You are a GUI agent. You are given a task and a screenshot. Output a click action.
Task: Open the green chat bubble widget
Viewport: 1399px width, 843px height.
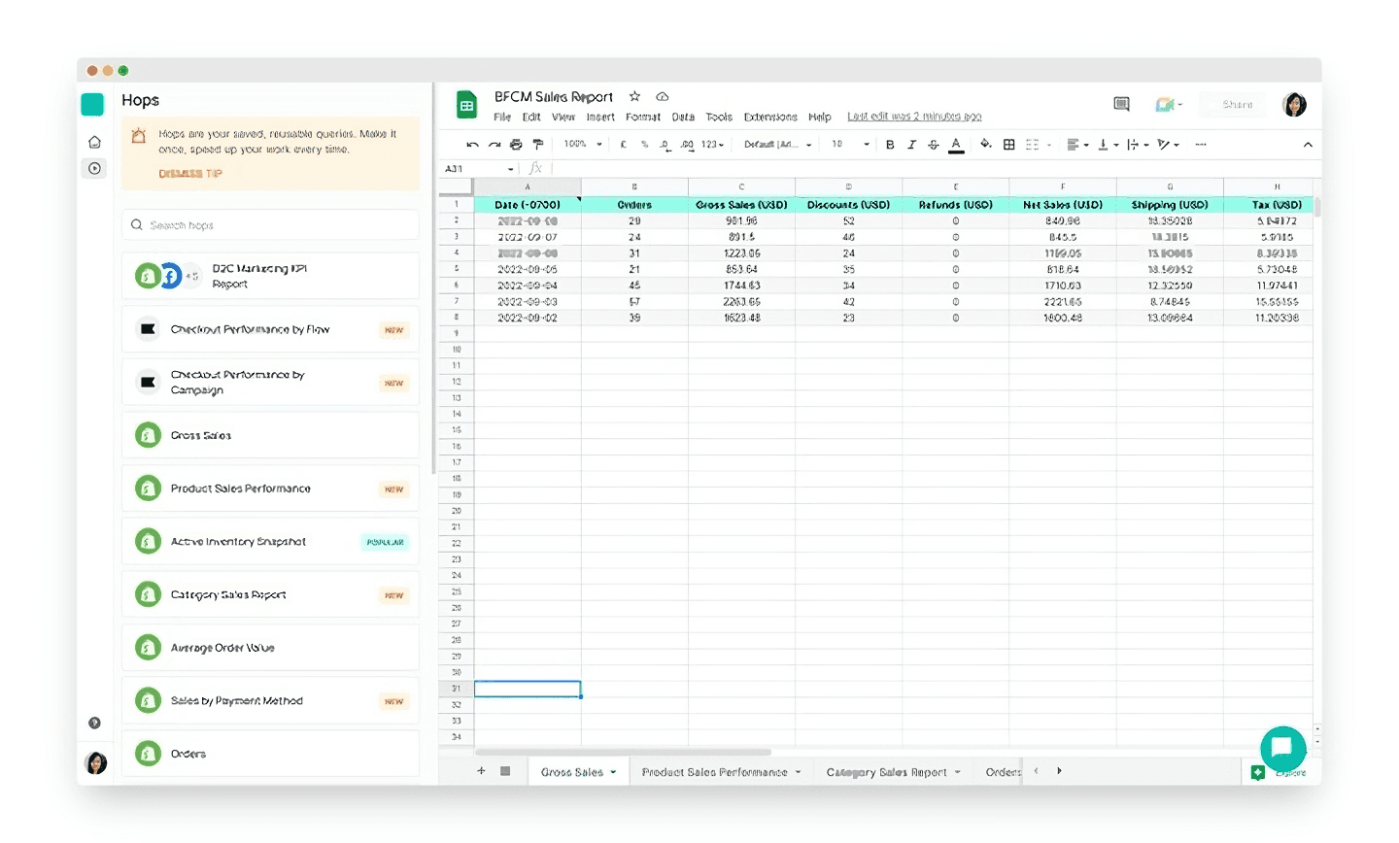pyautogui.click(x=1282, y=748)
